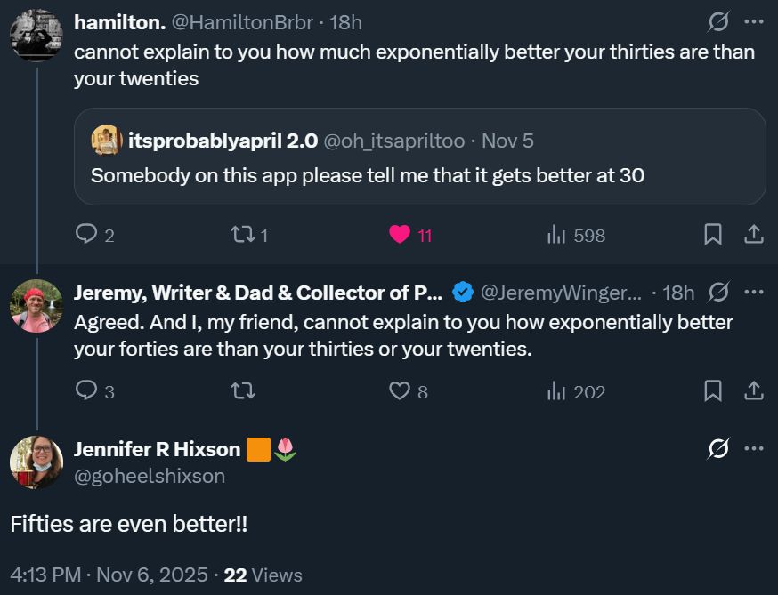Open Jennifer R Hixson's profile picture

36,462
